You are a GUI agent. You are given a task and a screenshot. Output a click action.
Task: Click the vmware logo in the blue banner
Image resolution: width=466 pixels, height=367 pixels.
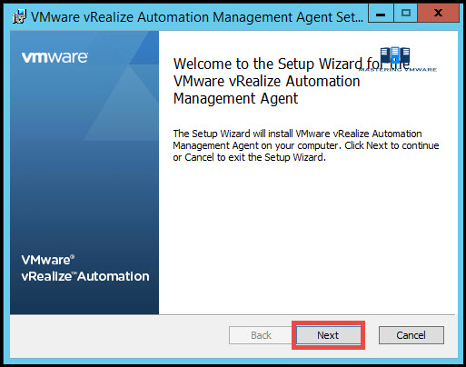[x=55, y=57]
